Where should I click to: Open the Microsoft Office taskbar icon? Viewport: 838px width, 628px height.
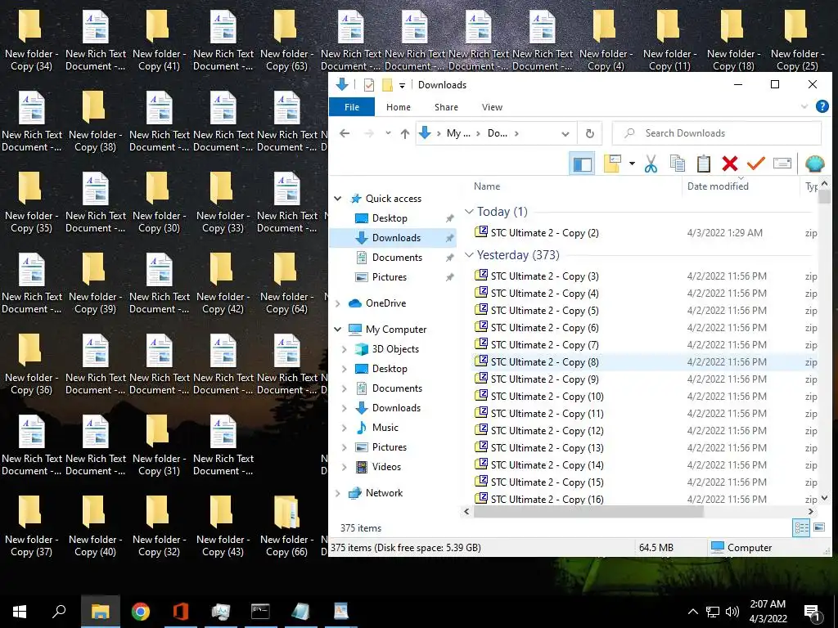(x=181, y=612)
